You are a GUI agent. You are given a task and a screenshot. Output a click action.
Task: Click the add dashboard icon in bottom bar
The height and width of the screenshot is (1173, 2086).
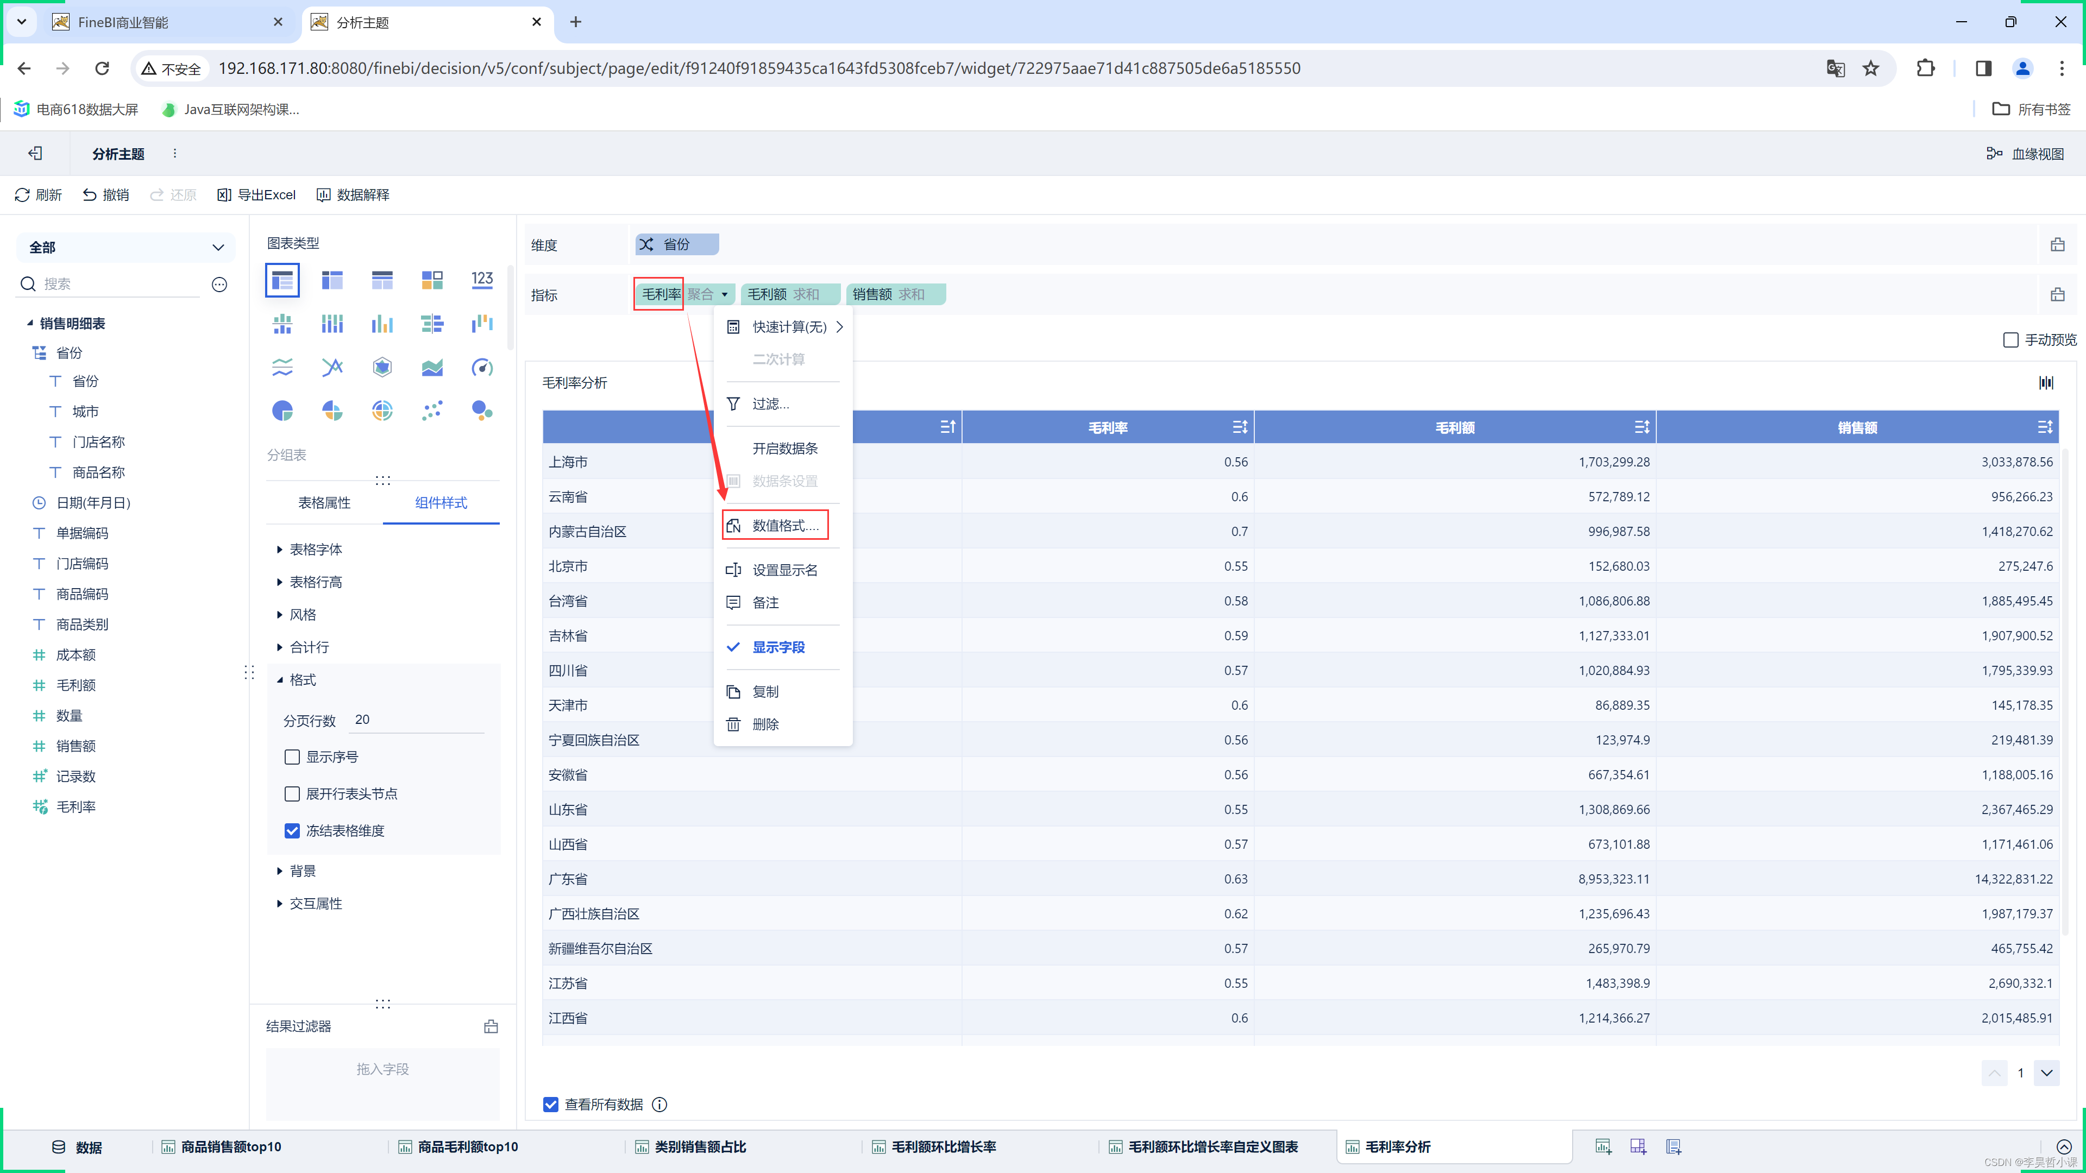click(1638, 1146)
